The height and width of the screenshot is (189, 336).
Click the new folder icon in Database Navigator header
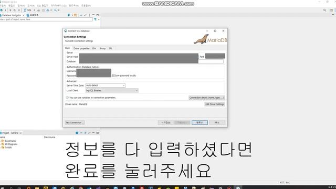(x=76, y=15)
